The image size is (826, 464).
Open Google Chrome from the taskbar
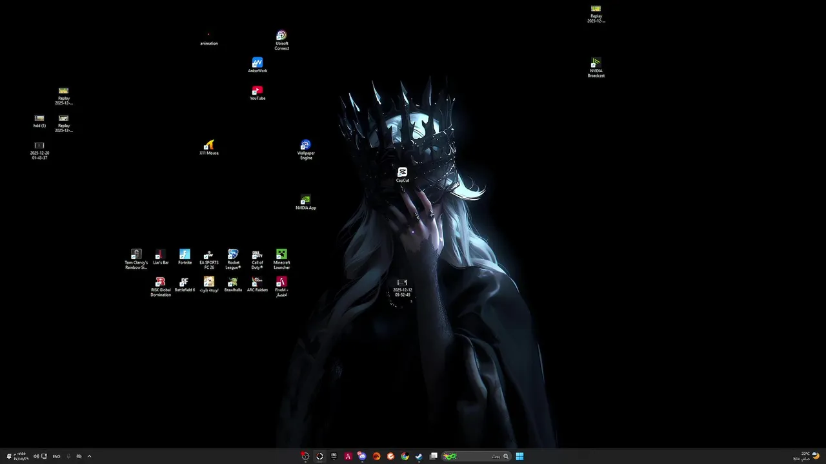405,456
